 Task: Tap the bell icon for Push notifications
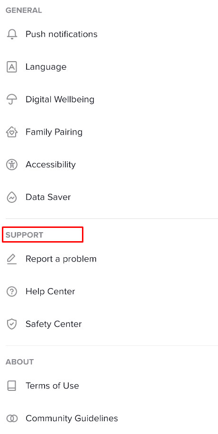click(x=12, y=34)
